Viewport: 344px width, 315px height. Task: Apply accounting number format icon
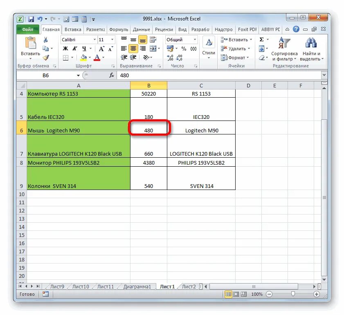[x=170, y=49]
